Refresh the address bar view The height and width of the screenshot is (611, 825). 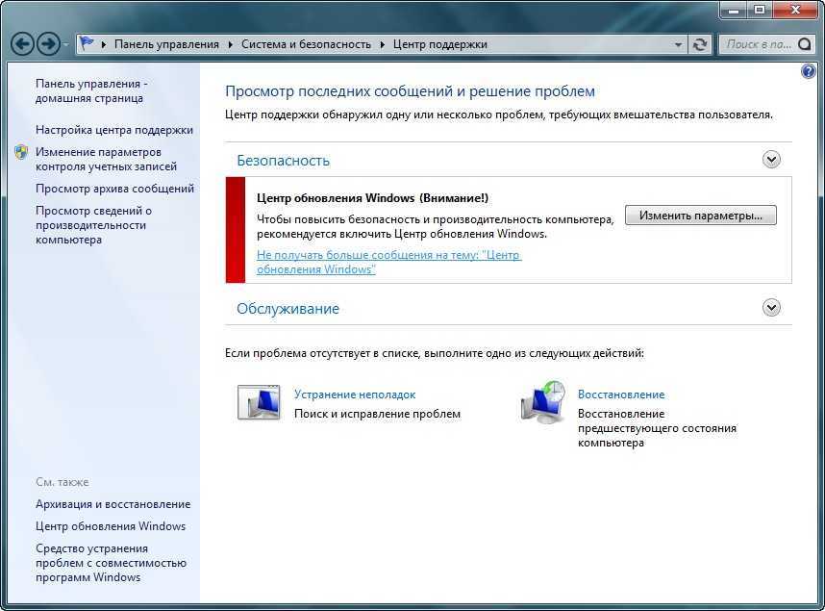(700, 45)
